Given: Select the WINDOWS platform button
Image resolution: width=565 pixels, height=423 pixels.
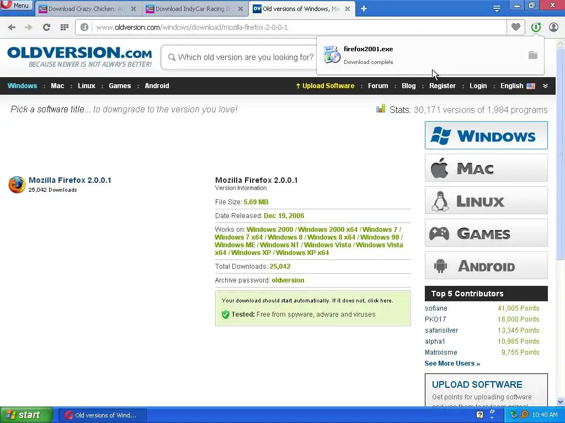Looking at the screenshot, I should tap(486, 135).
